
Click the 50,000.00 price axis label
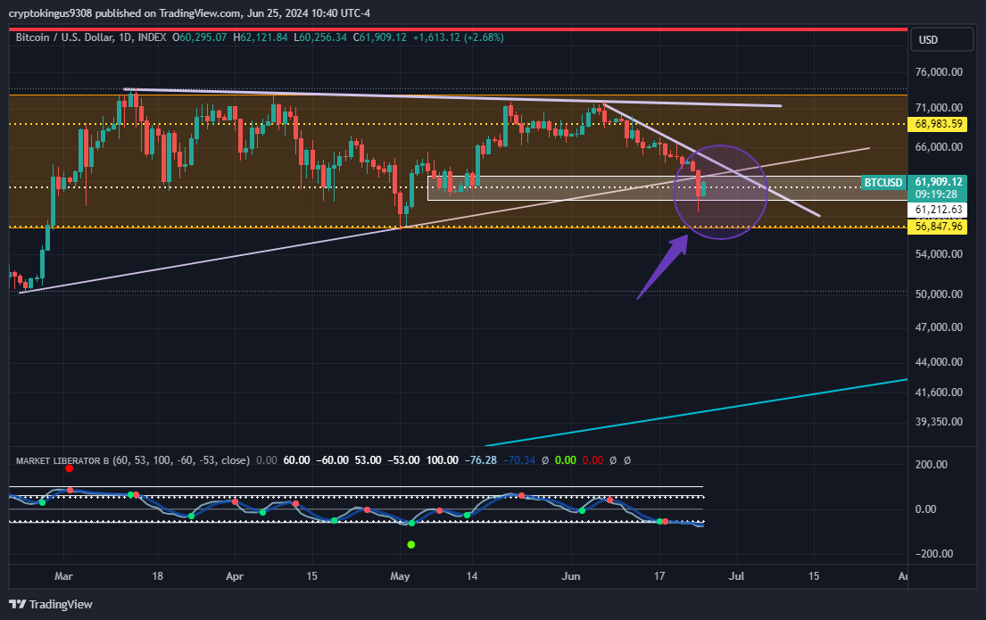click(939, 293)
